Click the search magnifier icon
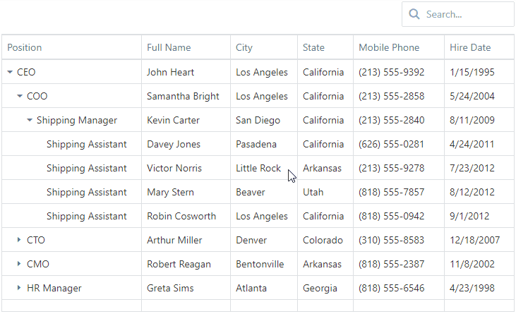516x314 pixels. 414,14
